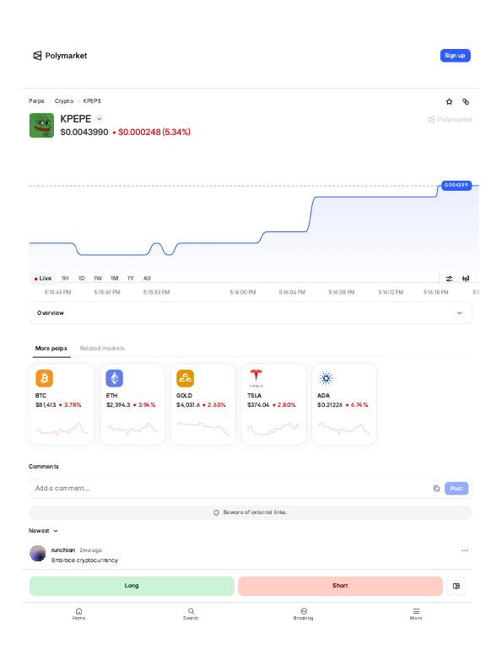
Task: Select the 1W chart timeframe
Action: (98, 279)
